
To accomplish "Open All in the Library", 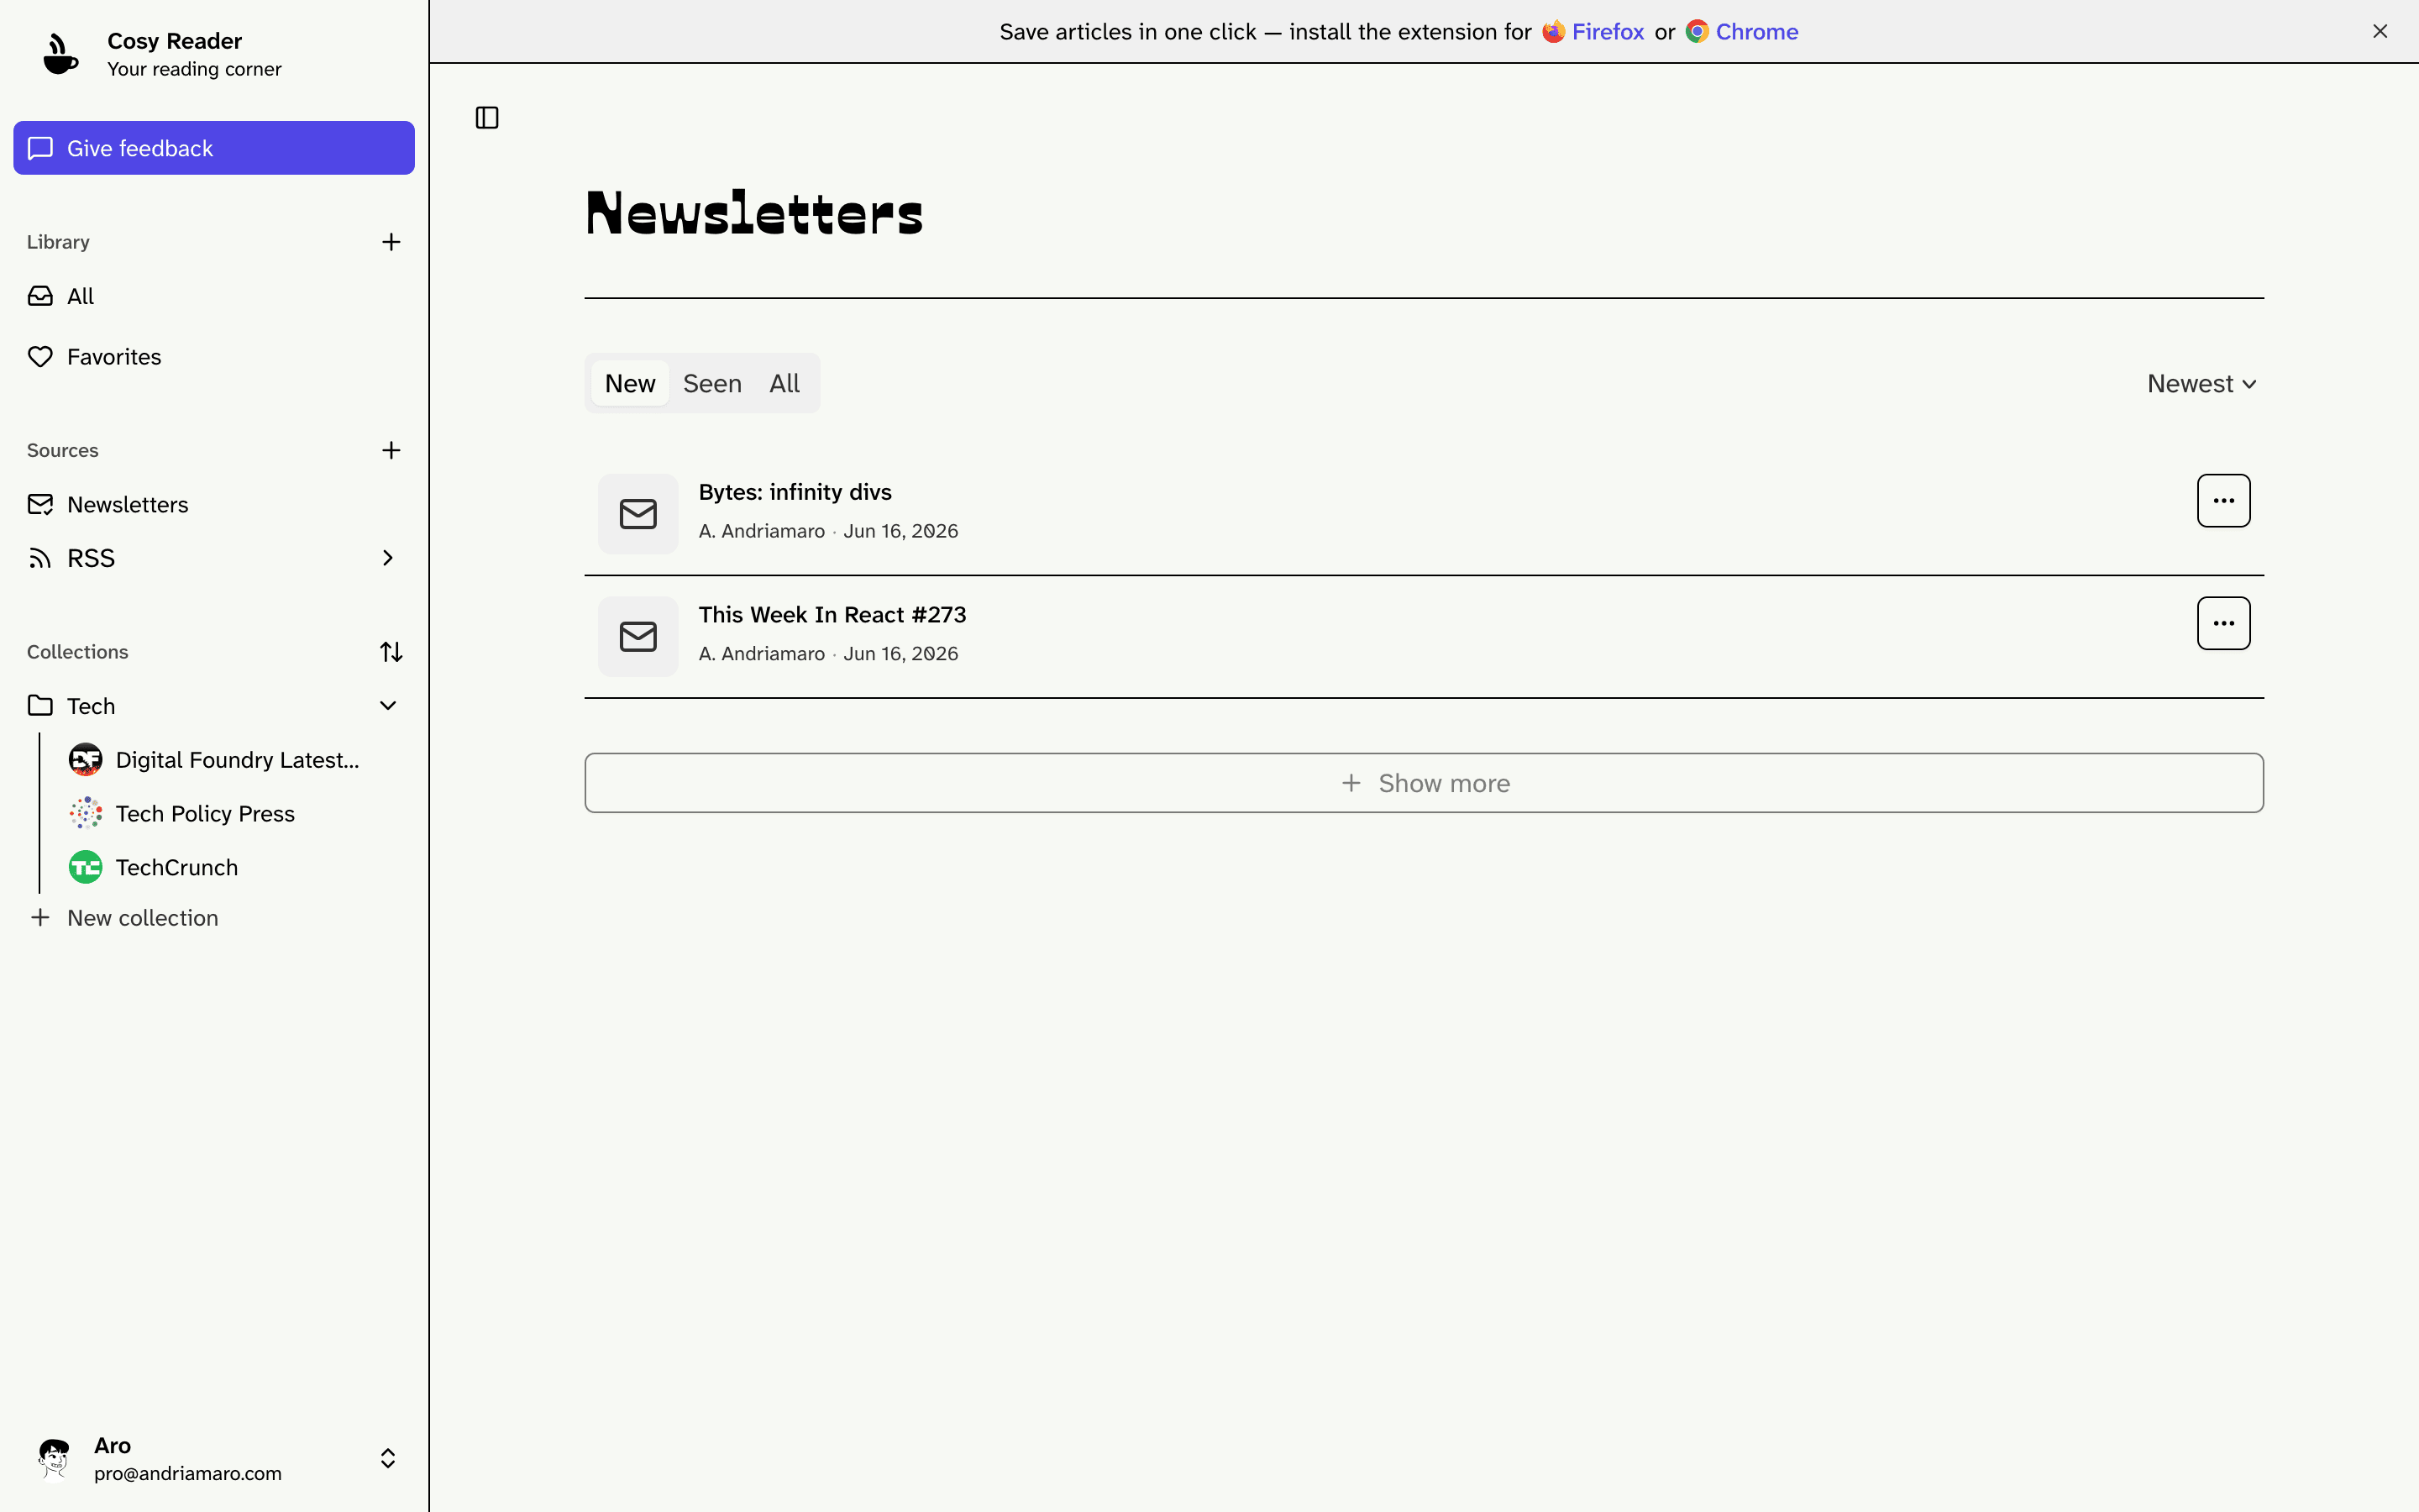I will click(214, 296).
